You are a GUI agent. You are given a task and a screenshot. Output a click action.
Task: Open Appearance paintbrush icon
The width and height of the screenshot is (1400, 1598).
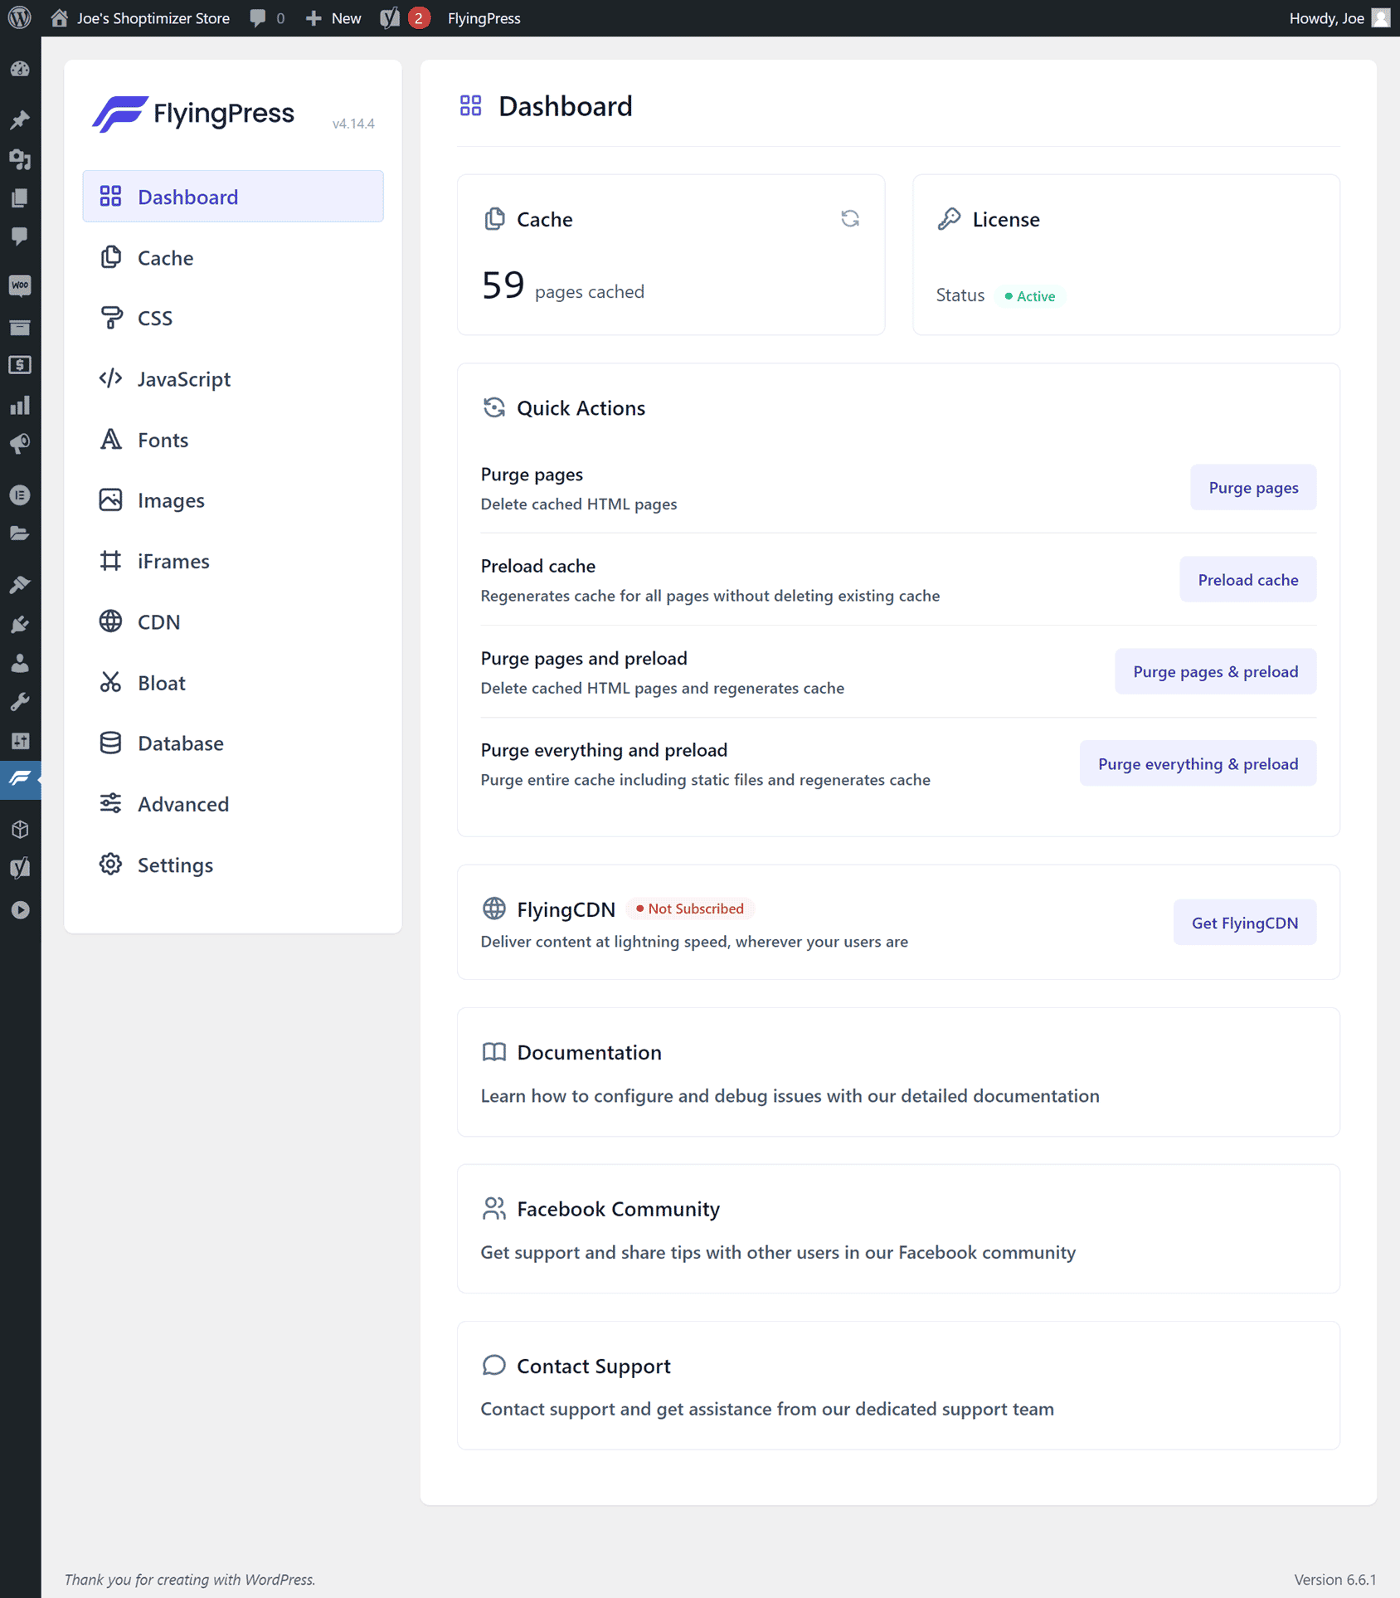pos(20,584)
